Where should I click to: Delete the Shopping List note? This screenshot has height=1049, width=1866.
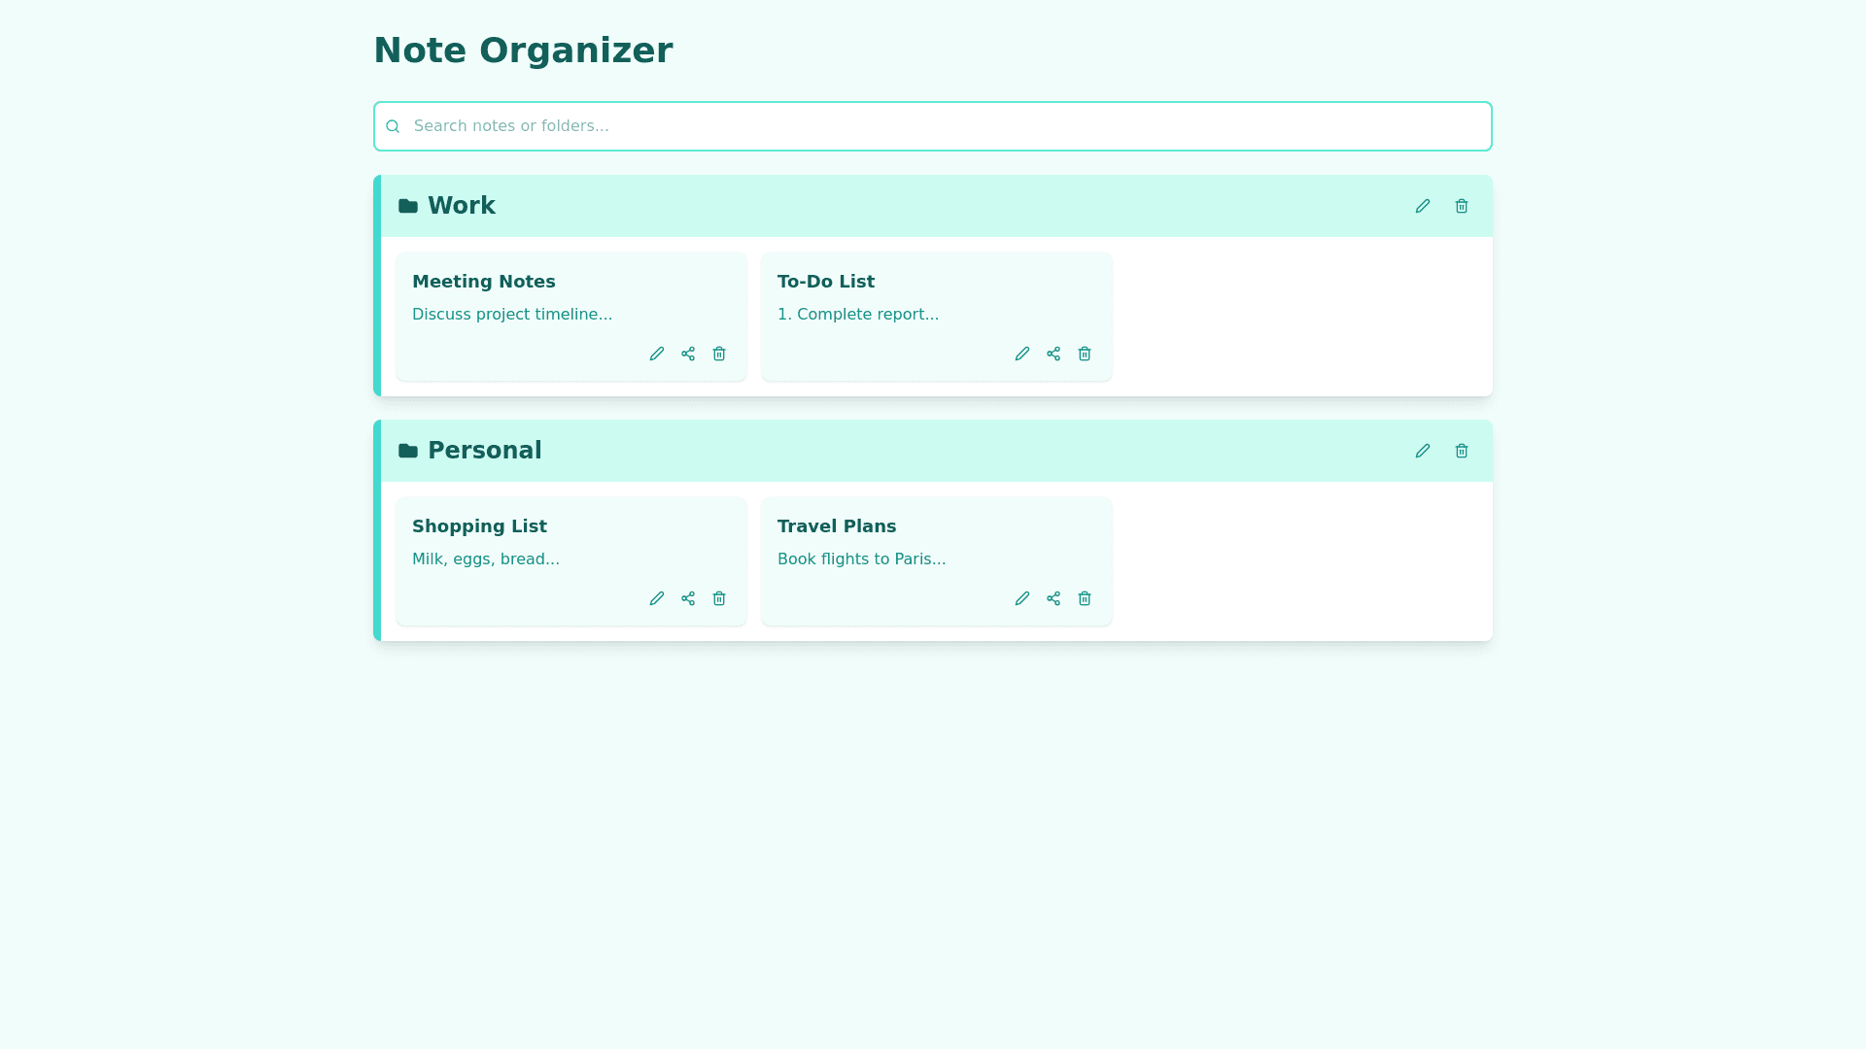tap(719, 598)
